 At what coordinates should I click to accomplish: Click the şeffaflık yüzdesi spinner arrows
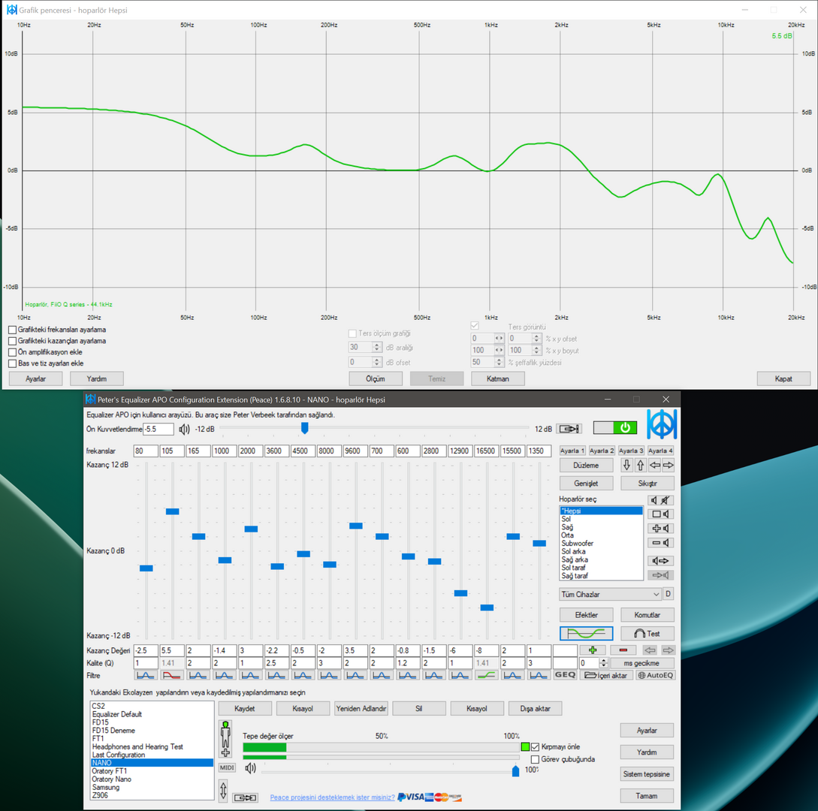tap(499, 362)
